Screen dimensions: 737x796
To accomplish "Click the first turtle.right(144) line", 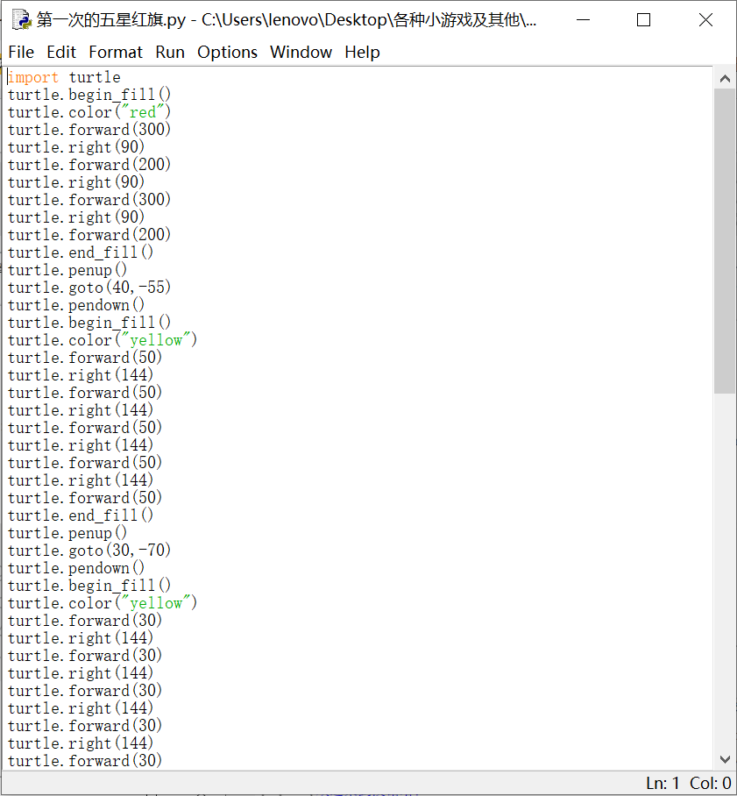I will [81, 375].
